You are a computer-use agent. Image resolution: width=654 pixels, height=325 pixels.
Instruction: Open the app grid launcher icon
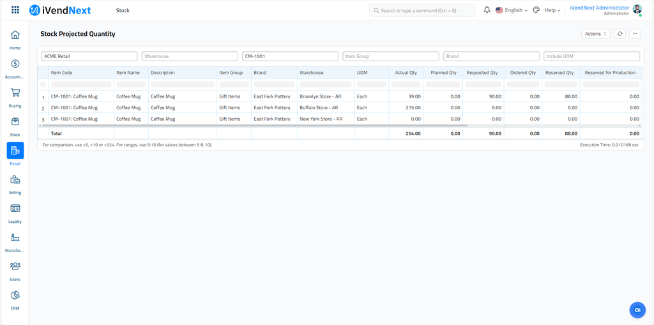15,10
